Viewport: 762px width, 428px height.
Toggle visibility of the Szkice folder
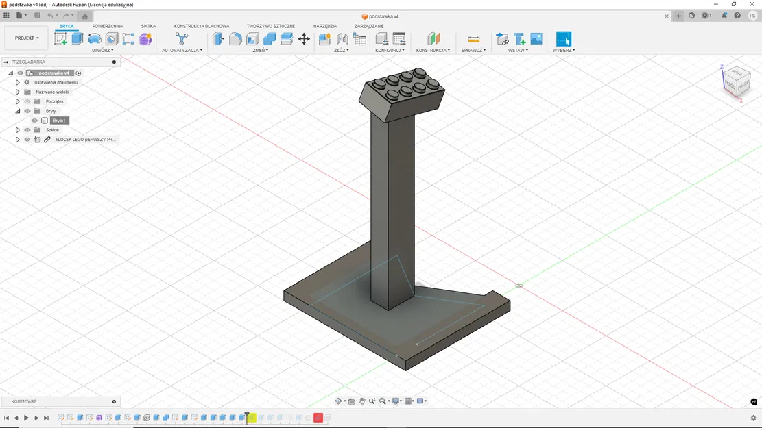(x=27, y=129)
